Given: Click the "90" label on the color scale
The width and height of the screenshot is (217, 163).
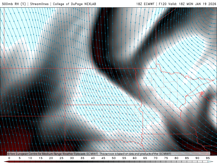Looking at the screenshot, I should [197, 158].
